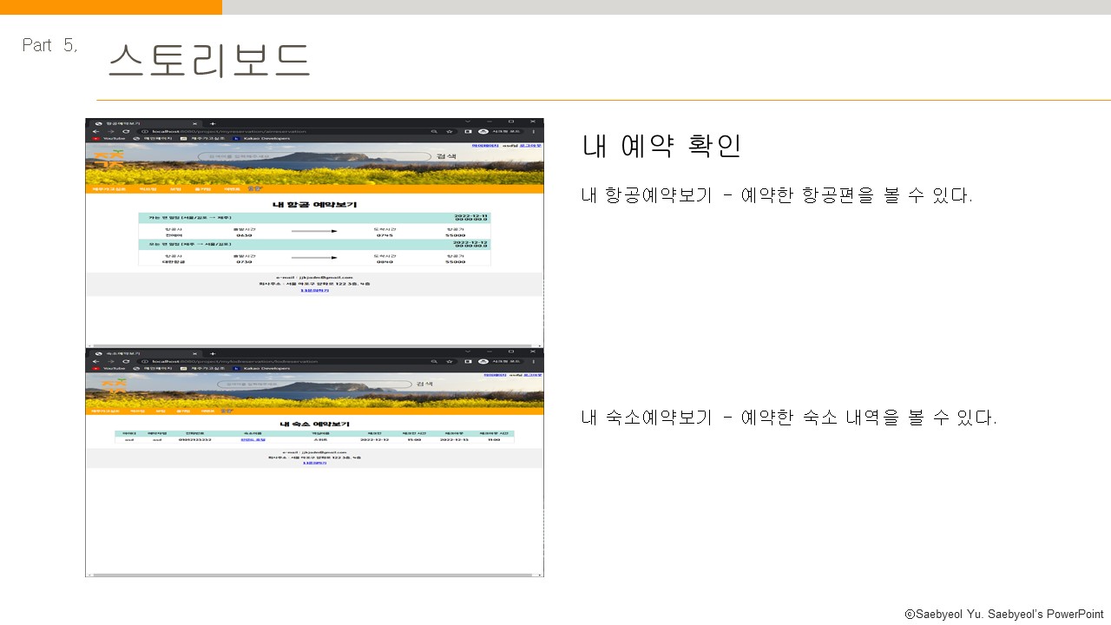Screen dimensions: 1111x625
Task: Click the reload icon in the lower lodging-reservation browser
Action: click(x=126, y=361)
